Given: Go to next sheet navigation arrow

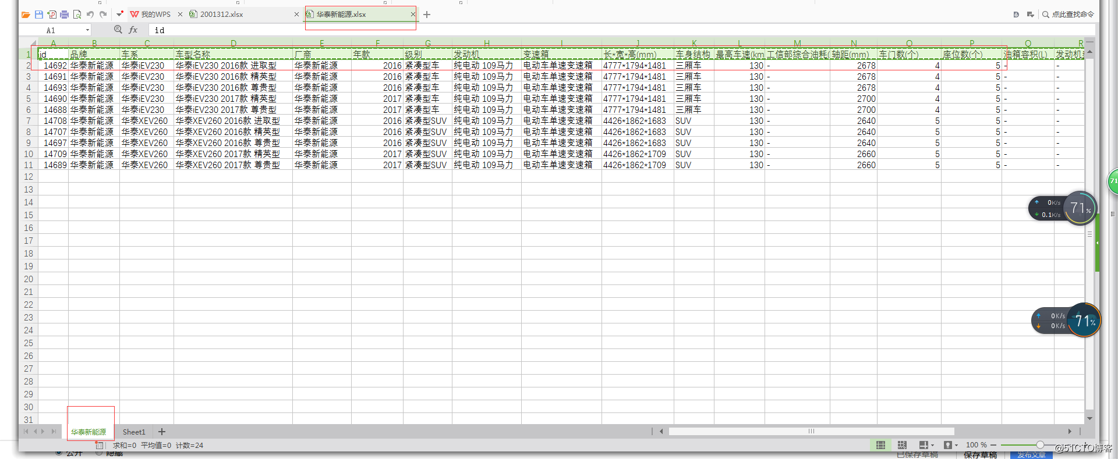Looking at the screenshot, I should coord(43,432).
